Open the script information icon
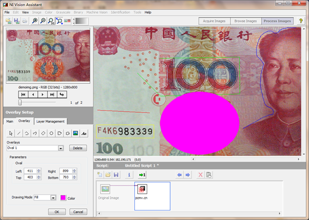Image resolution: width=309 pixels, height=220 pixels. tap(129, 174)
